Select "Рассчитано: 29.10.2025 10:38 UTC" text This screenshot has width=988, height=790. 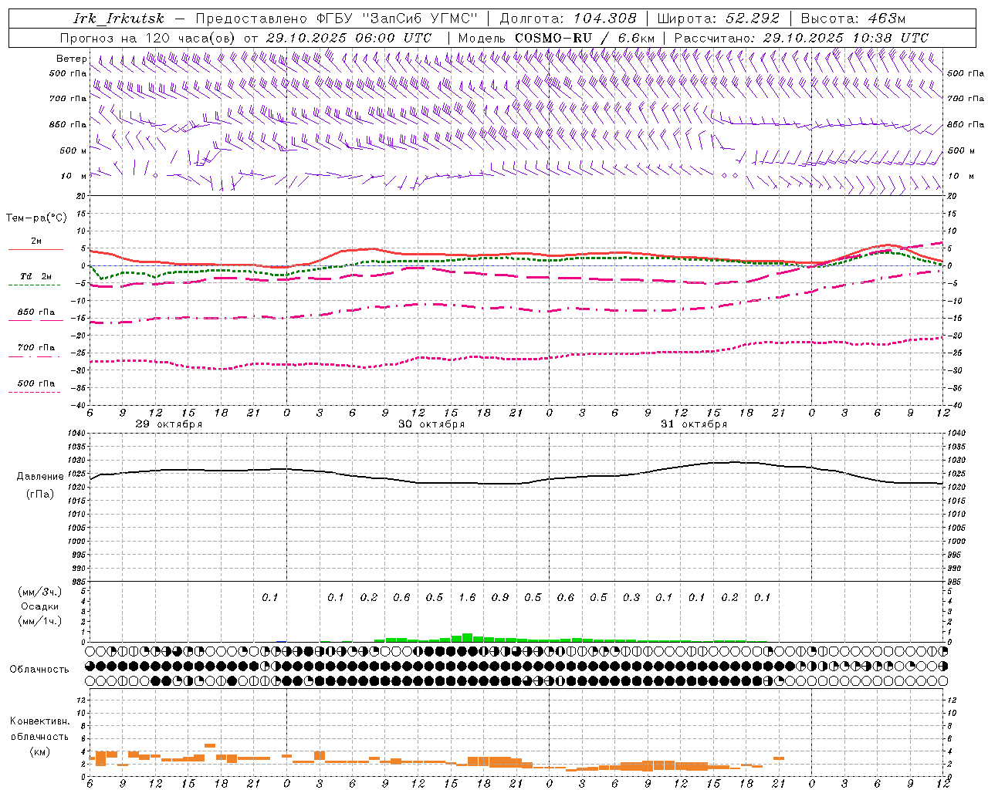pos(801,38)
